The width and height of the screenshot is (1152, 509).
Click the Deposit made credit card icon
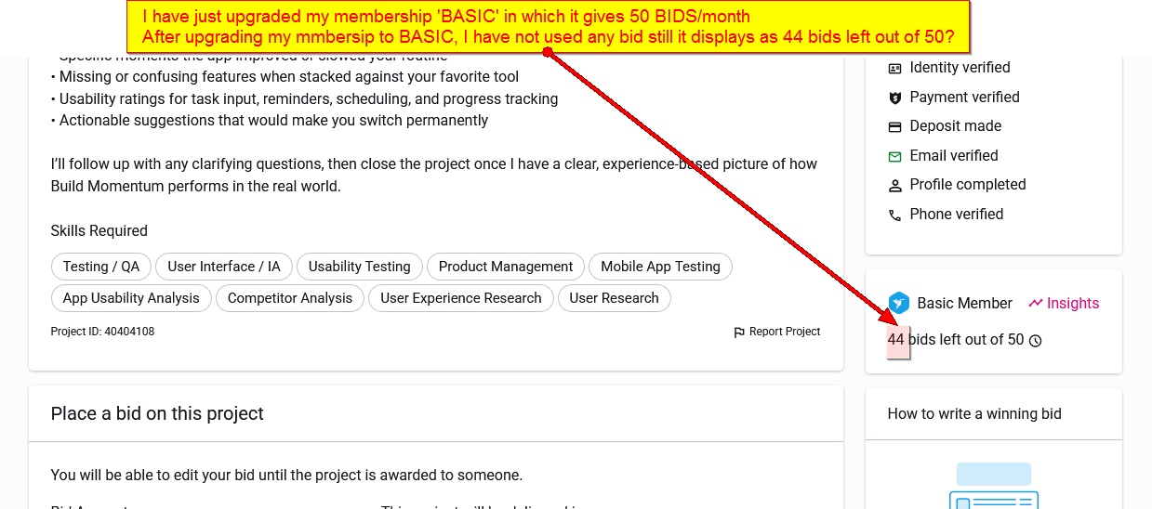[894, 126]
